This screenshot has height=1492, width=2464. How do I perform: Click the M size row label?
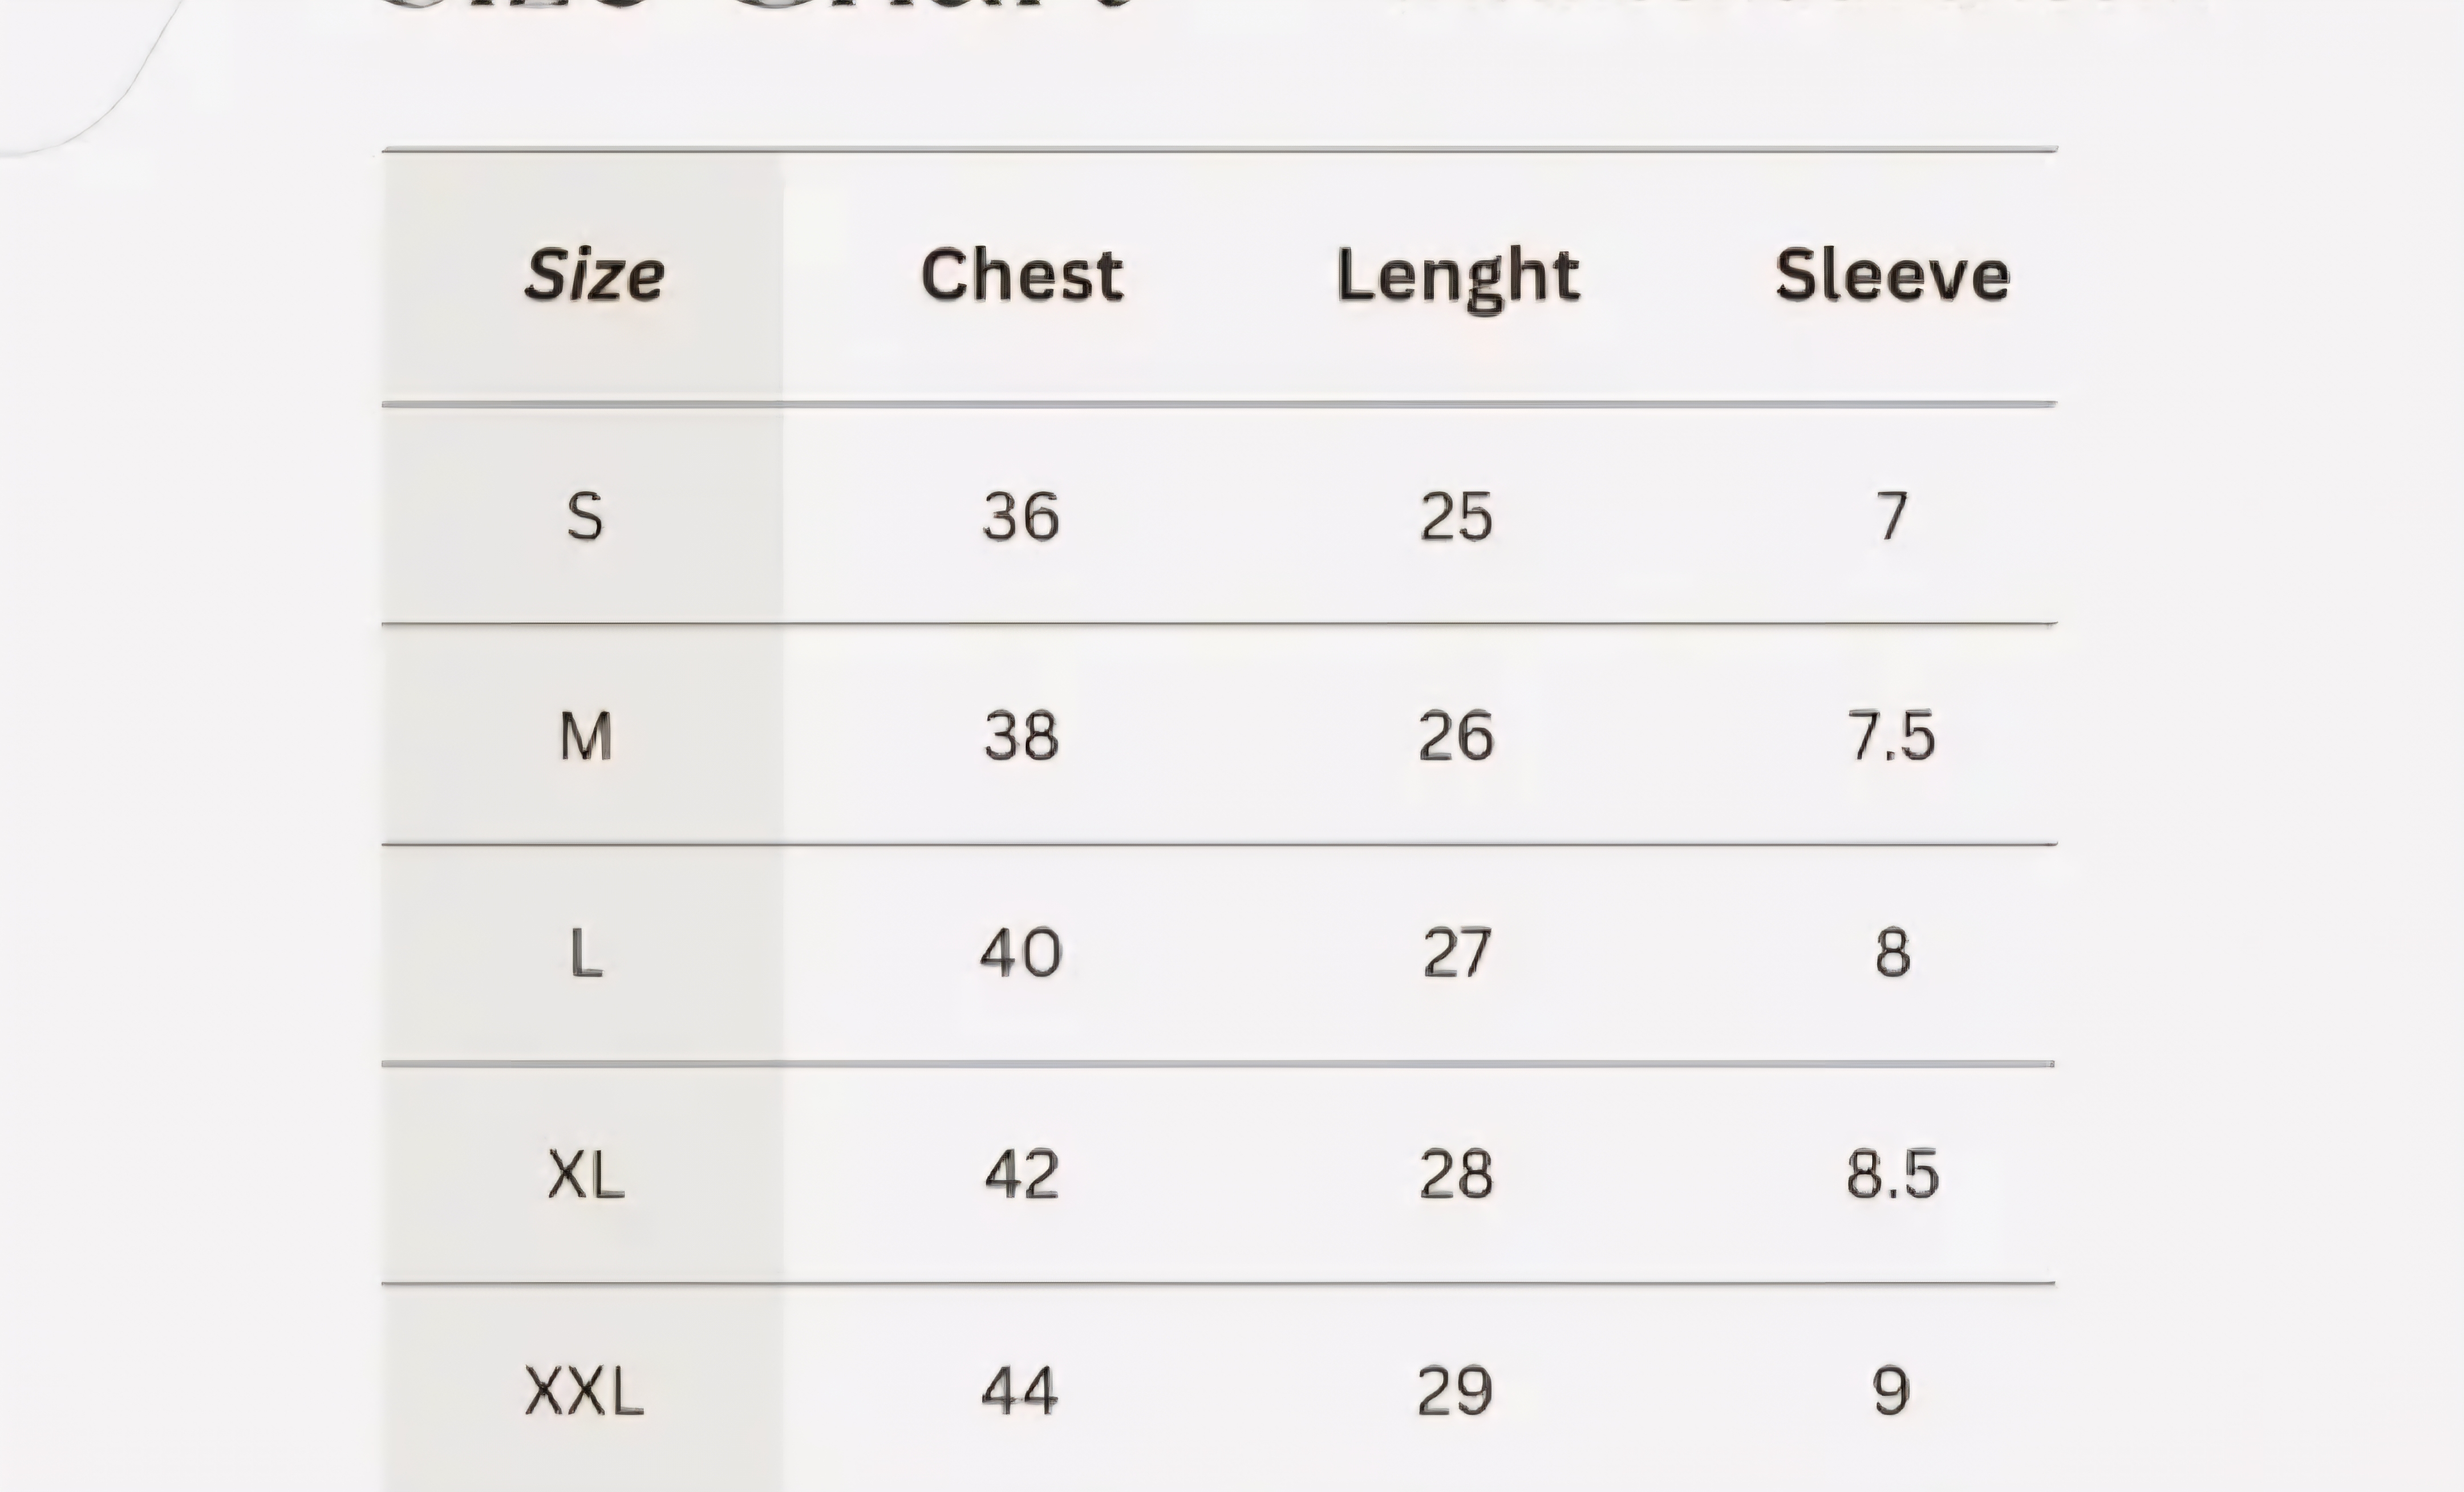point(585,737)
